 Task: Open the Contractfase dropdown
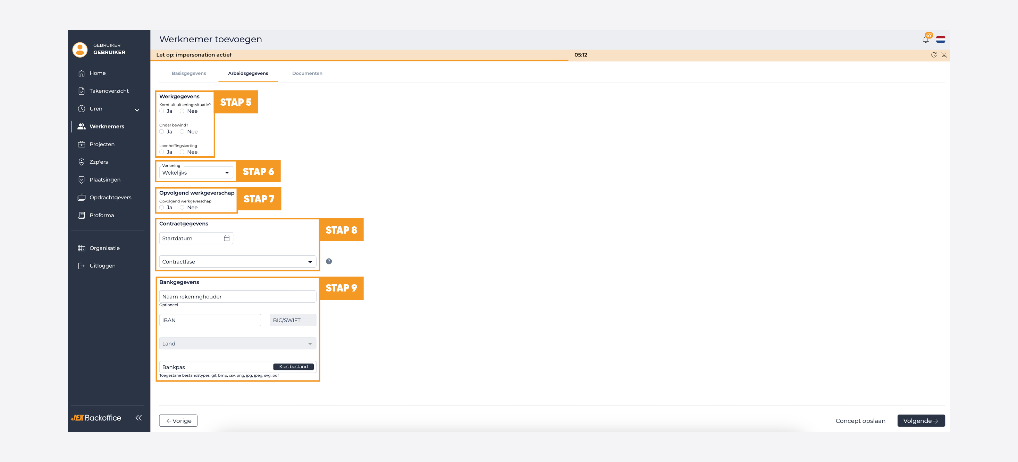[x=237, y=262]
